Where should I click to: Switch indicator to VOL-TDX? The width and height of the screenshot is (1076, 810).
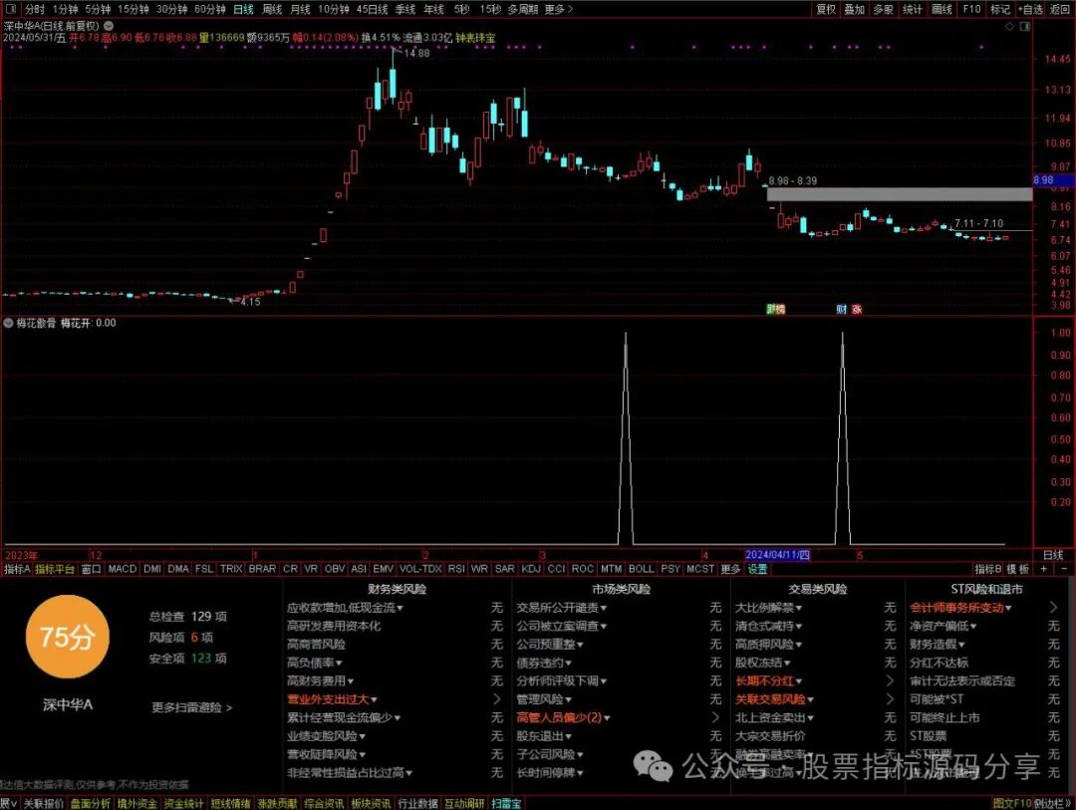click(x=420, y=568)
